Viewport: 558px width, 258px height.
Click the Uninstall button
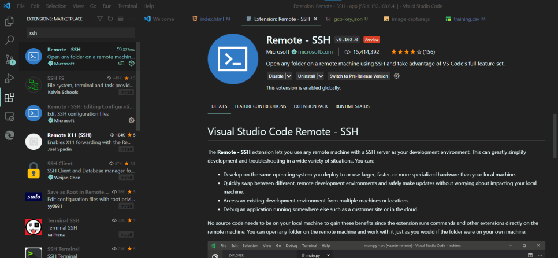306,76
